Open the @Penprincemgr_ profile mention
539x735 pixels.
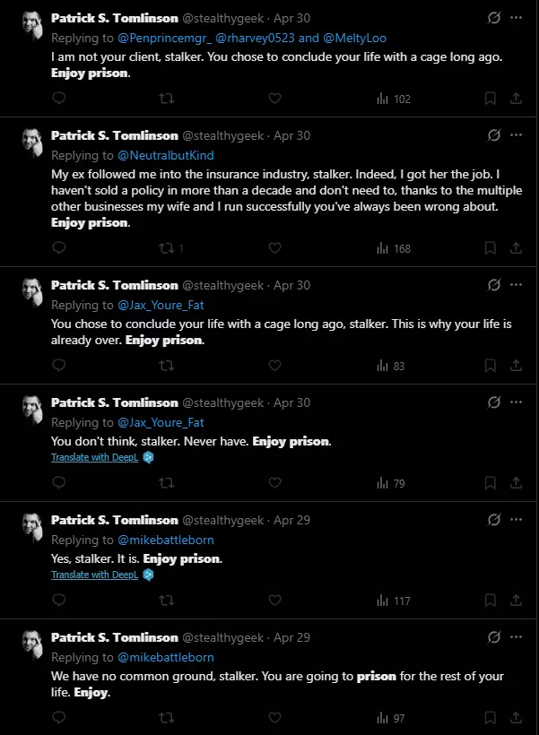tap(164, 38)
